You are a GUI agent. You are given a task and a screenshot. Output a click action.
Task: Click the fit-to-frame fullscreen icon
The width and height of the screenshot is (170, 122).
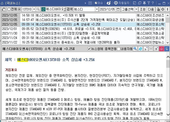[151, 49]
